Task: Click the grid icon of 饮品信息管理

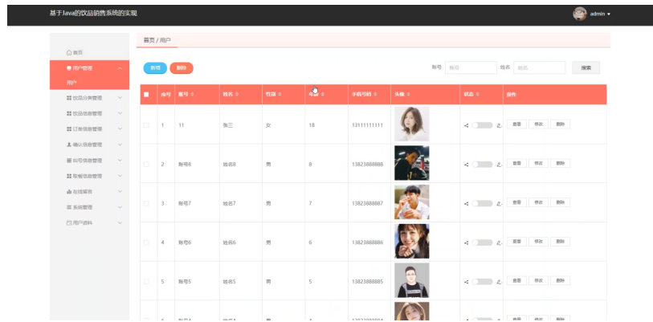Action: coord(69,113)
